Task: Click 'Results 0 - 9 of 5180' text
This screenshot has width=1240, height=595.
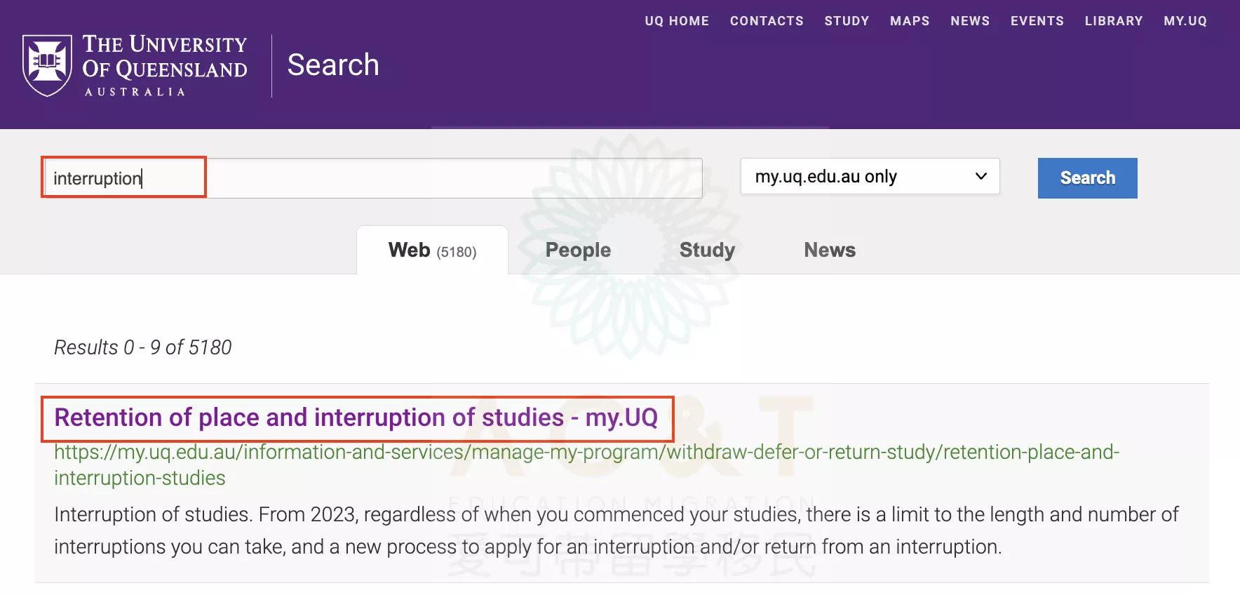Action: click(143, 347)
